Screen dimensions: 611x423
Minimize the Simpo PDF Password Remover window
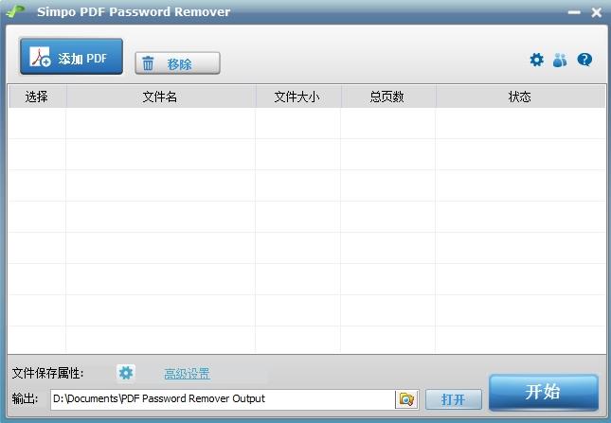point(574,12)
